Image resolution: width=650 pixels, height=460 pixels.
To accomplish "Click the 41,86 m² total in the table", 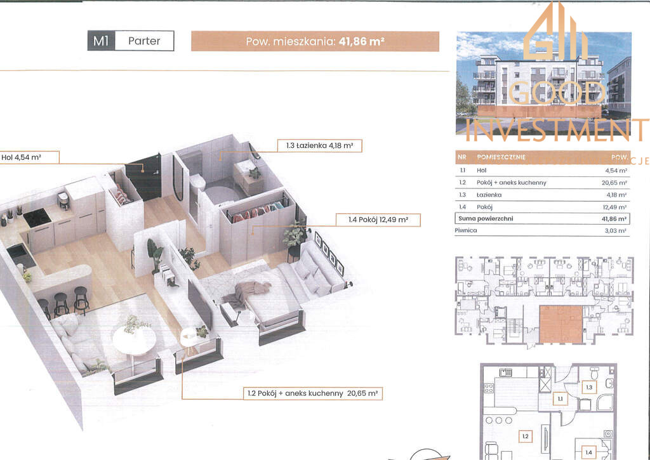I will pyautogui.click(x=614, y=218).
